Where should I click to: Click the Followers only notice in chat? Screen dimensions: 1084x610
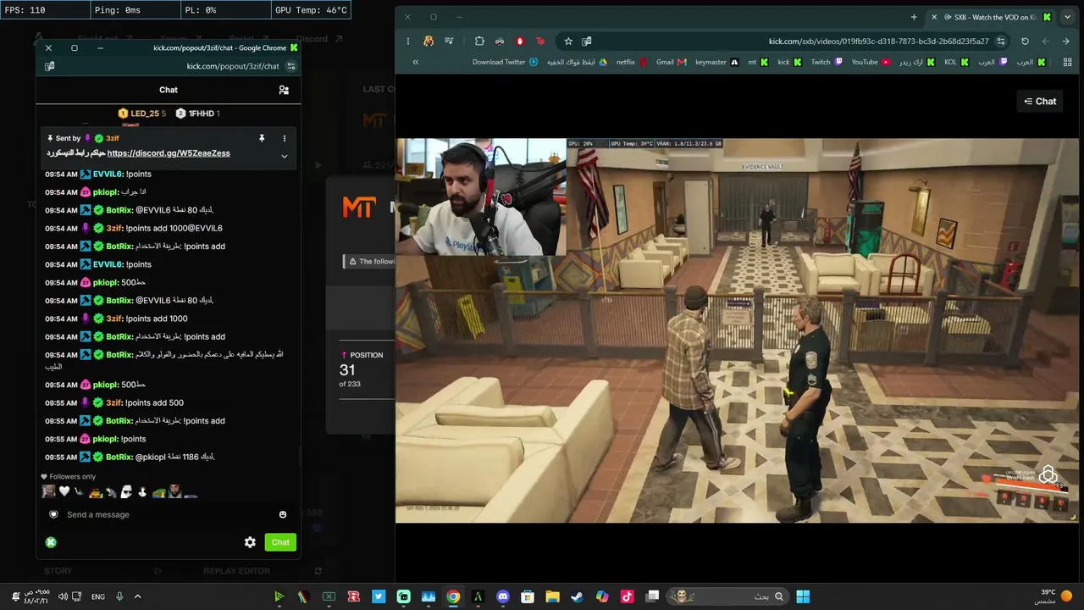pyautogui.click(x=69, y=477)
